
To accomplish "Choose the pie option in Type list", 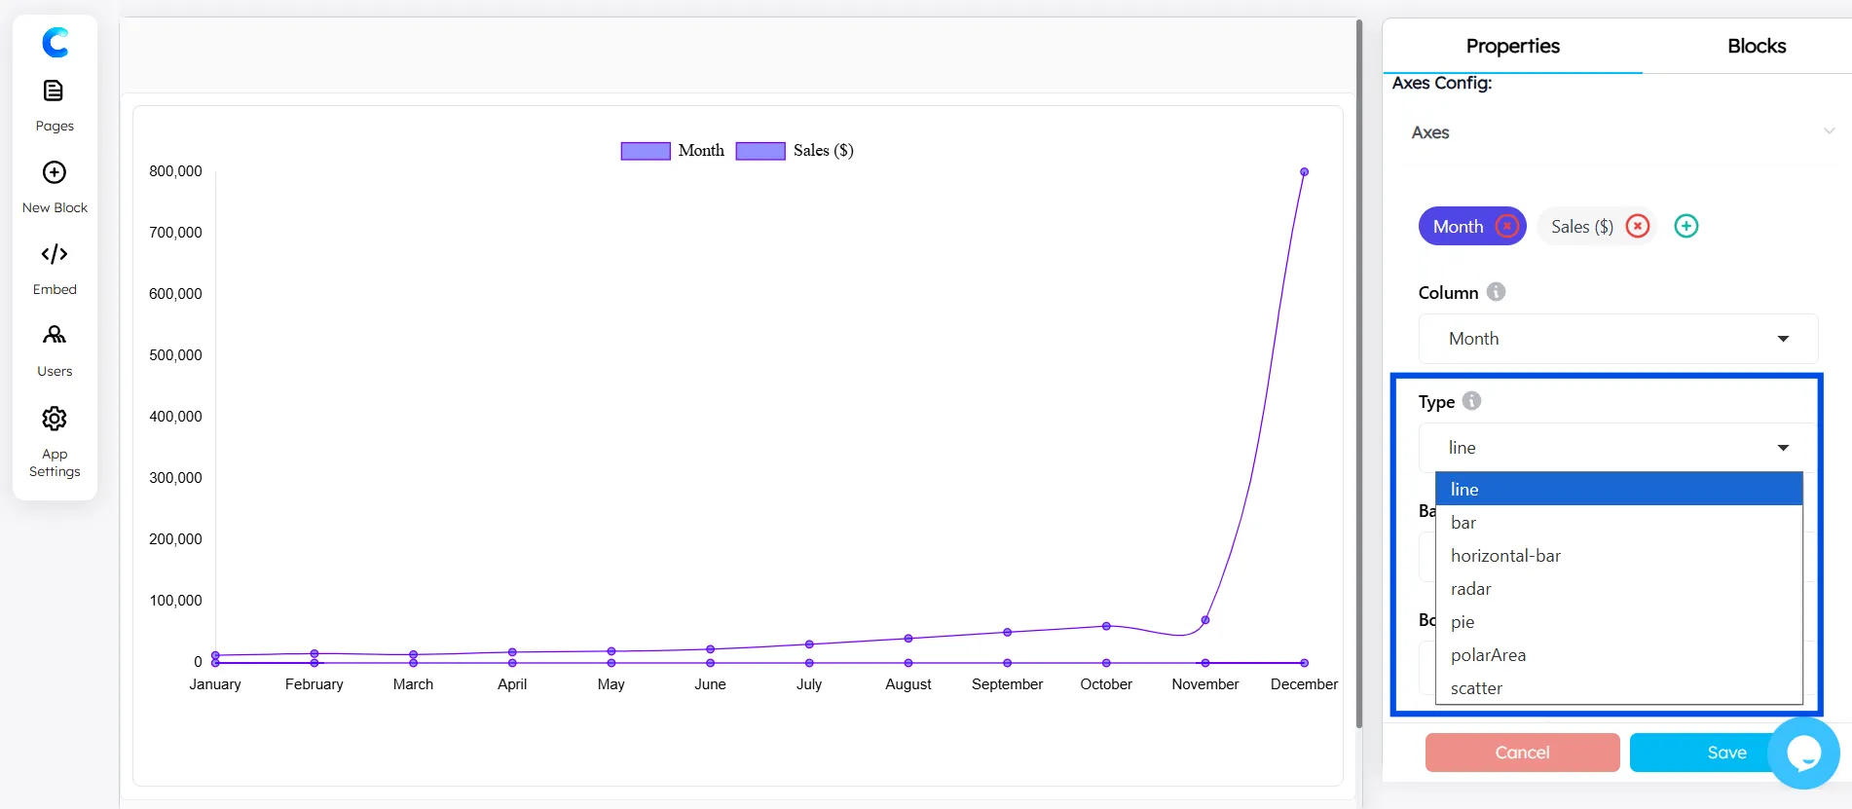I will tap(1463, 622).
